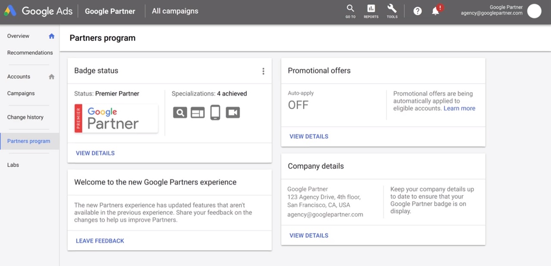Click Specializations: 4 achieved text
Viewport: 551px width, 266px height.
[x=209, y=94]
